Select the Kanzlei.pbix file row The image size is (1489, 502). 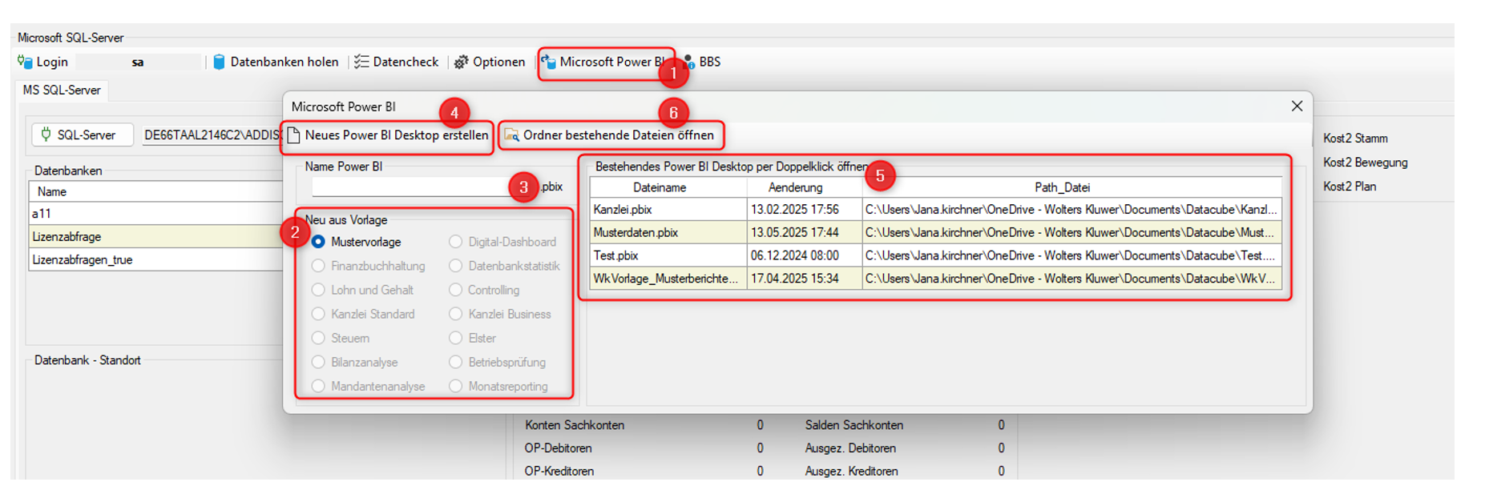tap(935, 210)
